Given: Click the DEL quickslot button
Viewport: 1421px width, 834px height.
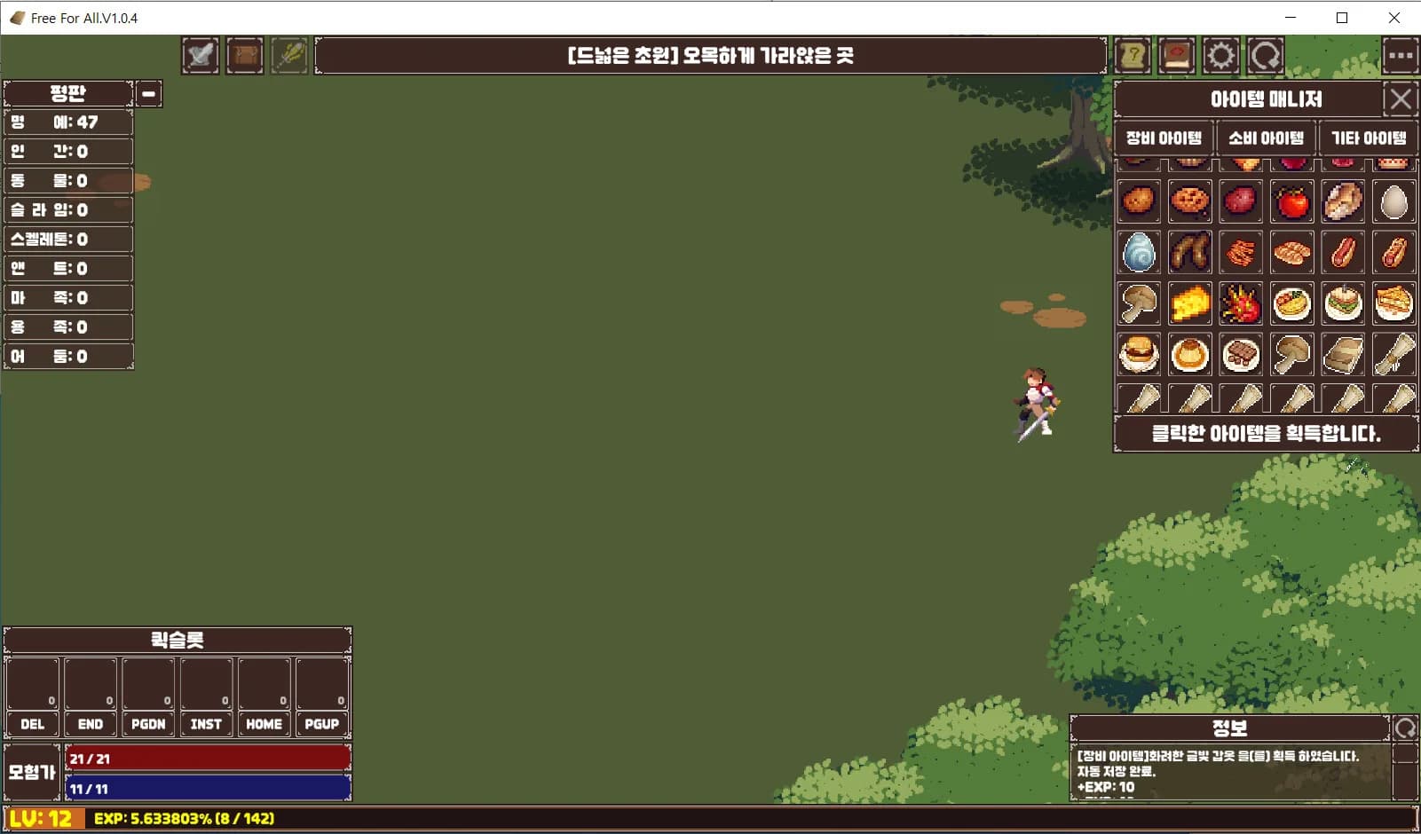Looking at the screenshot, I should pos(33,724).
